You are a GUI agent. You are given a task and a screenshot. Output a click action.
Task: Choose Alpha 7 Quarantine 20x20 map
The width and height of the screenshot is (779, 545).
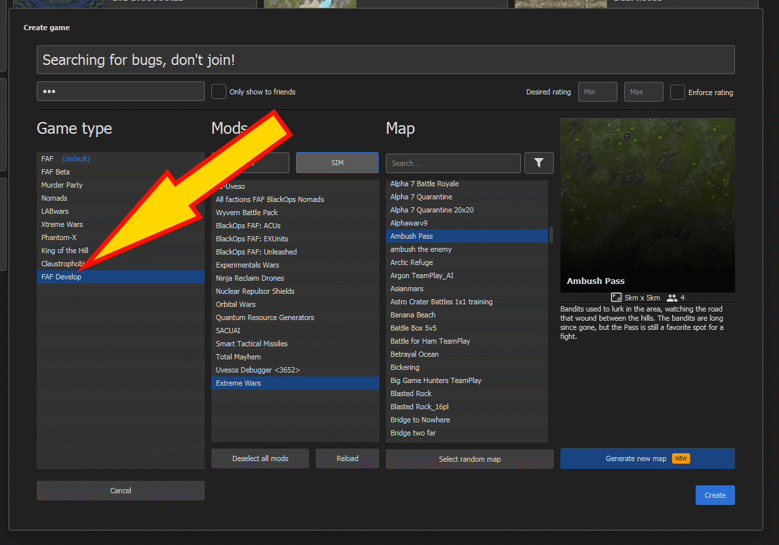coord(467,210)
